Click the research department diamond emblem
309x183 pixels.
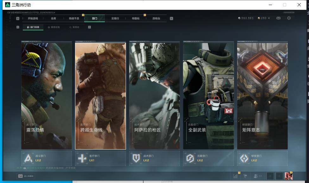coord(244,158)
